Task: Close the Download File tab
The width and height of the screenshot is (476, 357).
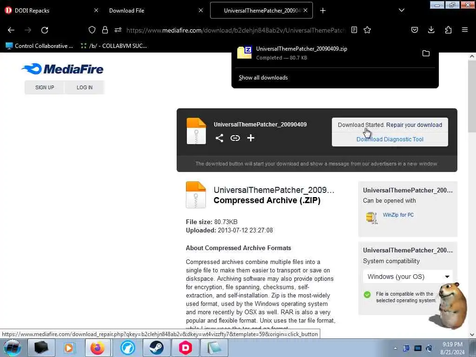Action: 201,10
